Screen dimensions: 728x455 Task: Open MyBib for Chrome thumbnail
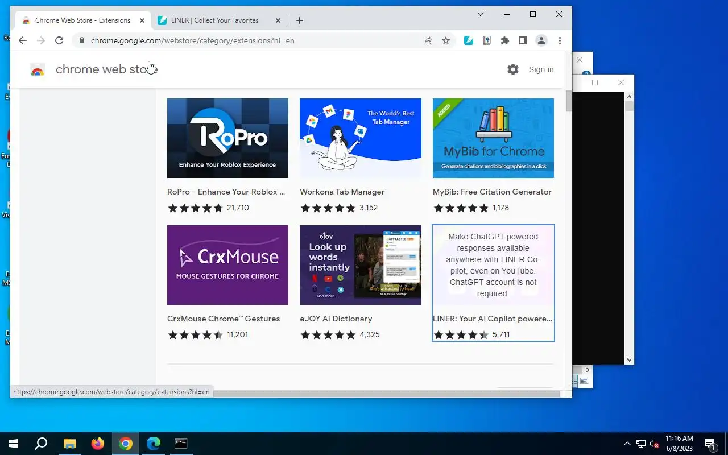pyautogui.click(x=493, y=138)
